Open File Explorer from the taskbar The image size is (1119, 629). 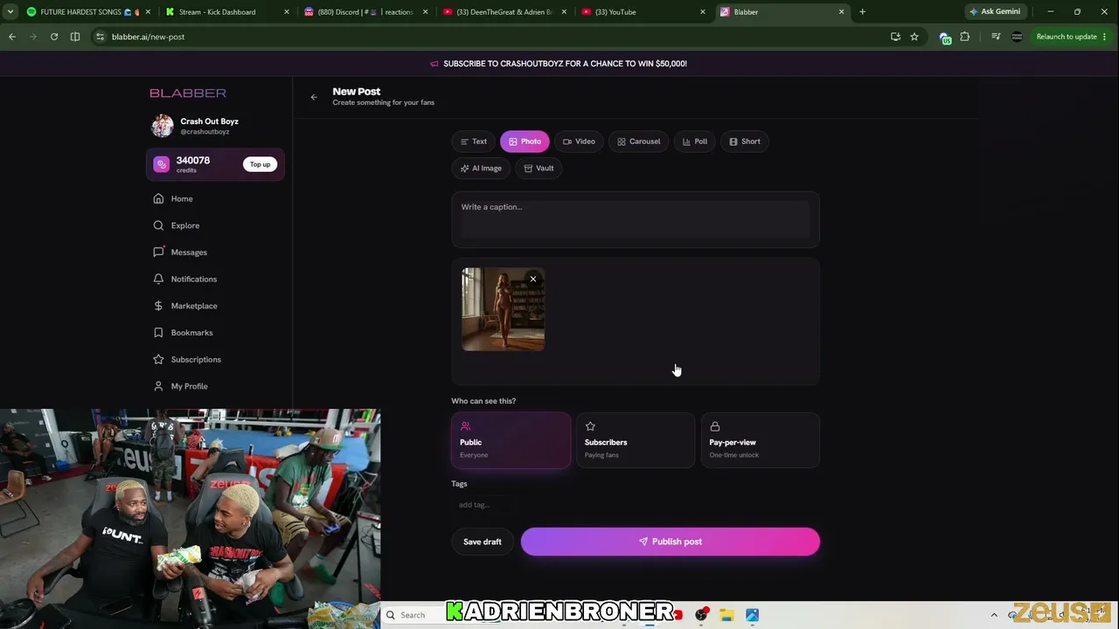point(726,615)
